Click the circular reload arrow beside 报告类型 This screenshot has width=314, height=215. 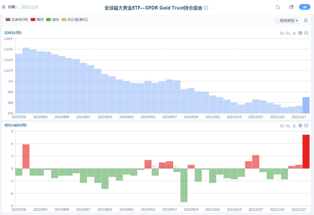tap(306, 20)
